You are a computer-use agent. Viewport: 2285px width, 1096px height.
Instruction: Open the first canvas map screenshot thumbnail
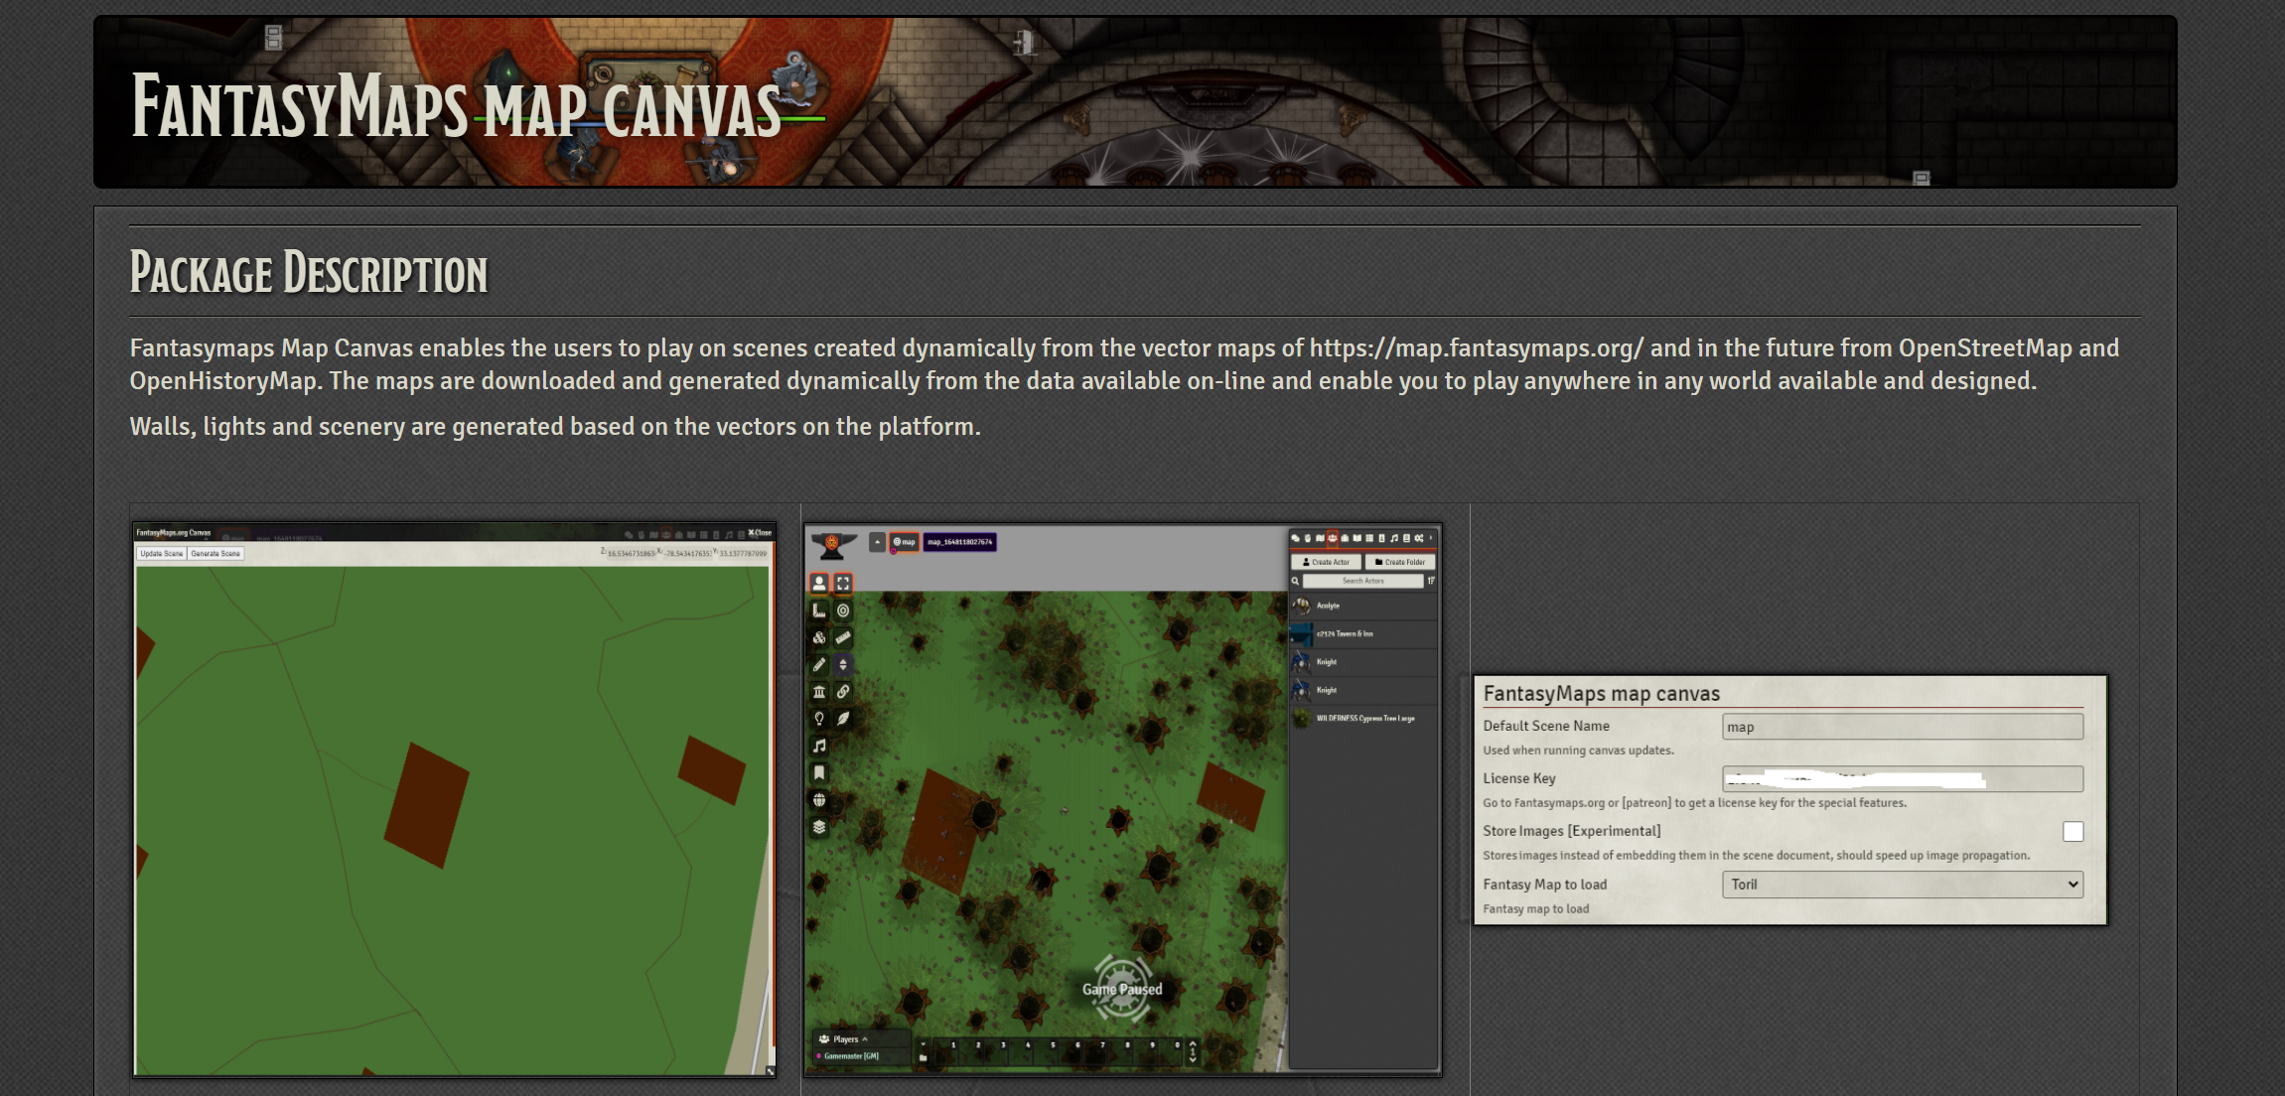pos(454,800)
